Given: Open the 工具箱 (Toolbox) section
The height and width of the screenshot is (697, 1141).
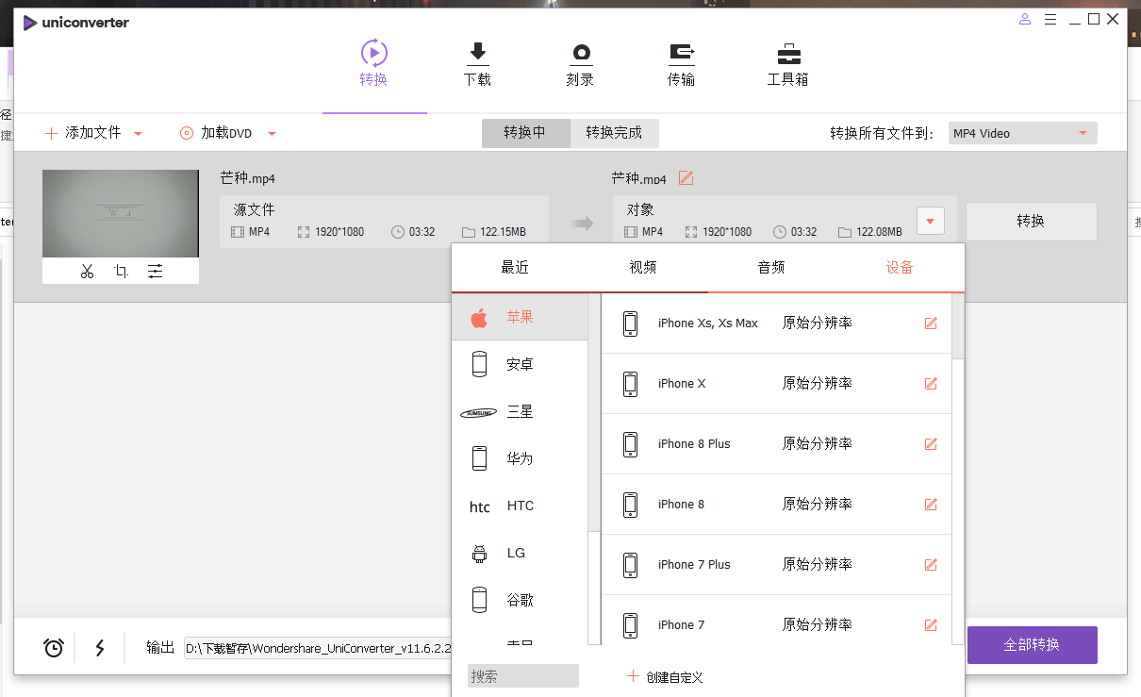Looking at the screenshot, I should coord(788,64).
